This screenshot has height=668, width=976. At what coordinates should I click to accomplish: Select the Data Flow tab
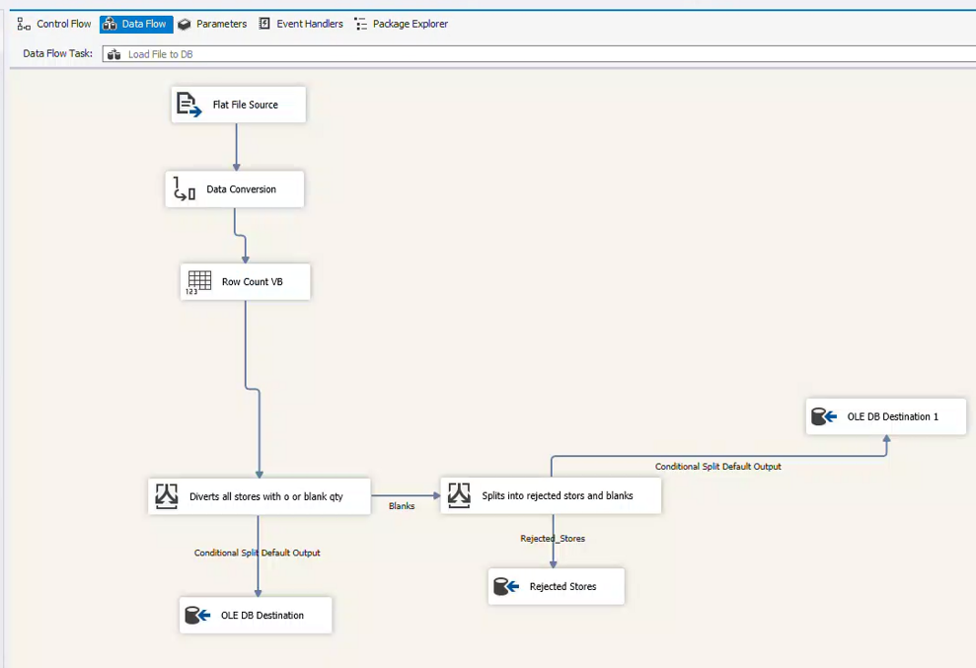(x=136, y=24)
